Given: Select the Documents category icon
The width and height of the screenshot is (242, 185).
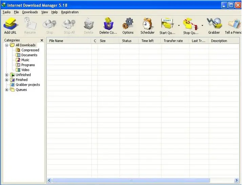Looking at the screenshot, I should [x=18, y=55].
